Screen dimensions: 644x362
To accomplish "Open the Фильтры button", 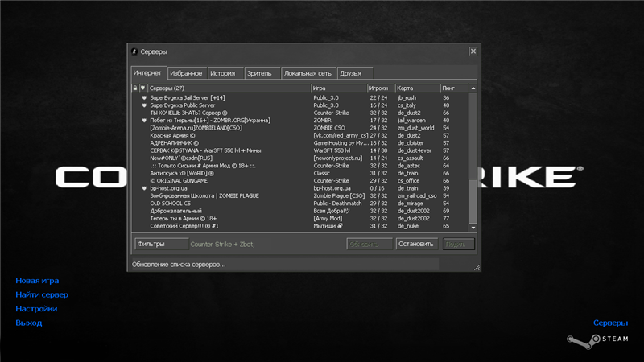I will point(162,244).
